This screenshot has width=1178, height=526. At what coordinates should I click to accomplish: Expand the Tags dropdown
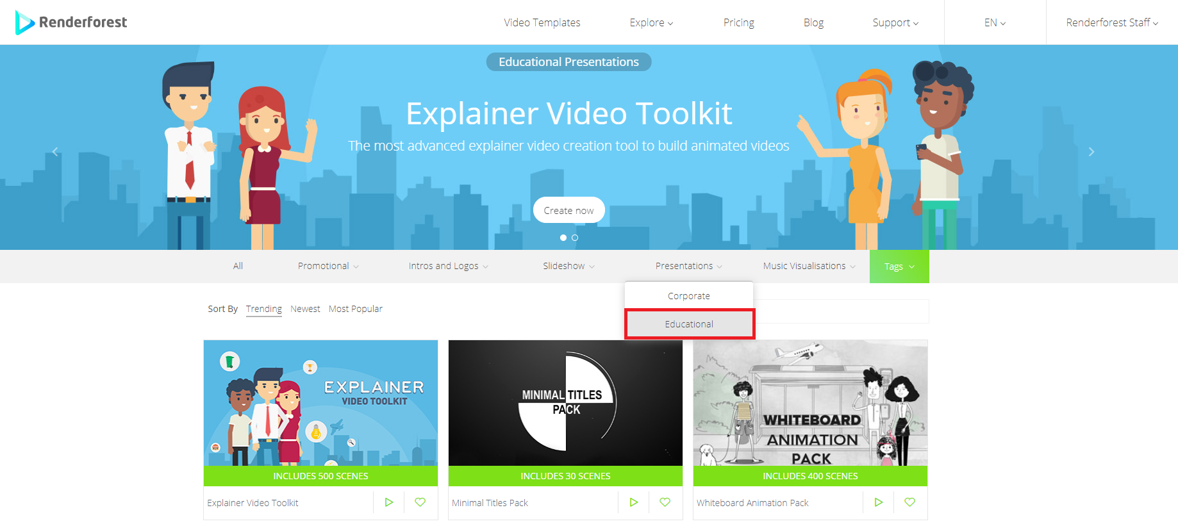coord(899,267)
